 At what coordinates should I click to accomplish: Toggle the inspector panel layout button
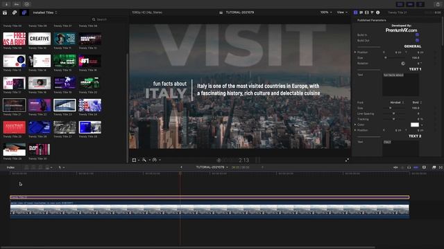pos(420,4)
